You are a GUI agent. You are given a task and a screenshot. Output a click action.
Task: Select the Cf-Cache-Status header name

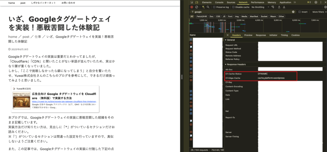[233, 74]
